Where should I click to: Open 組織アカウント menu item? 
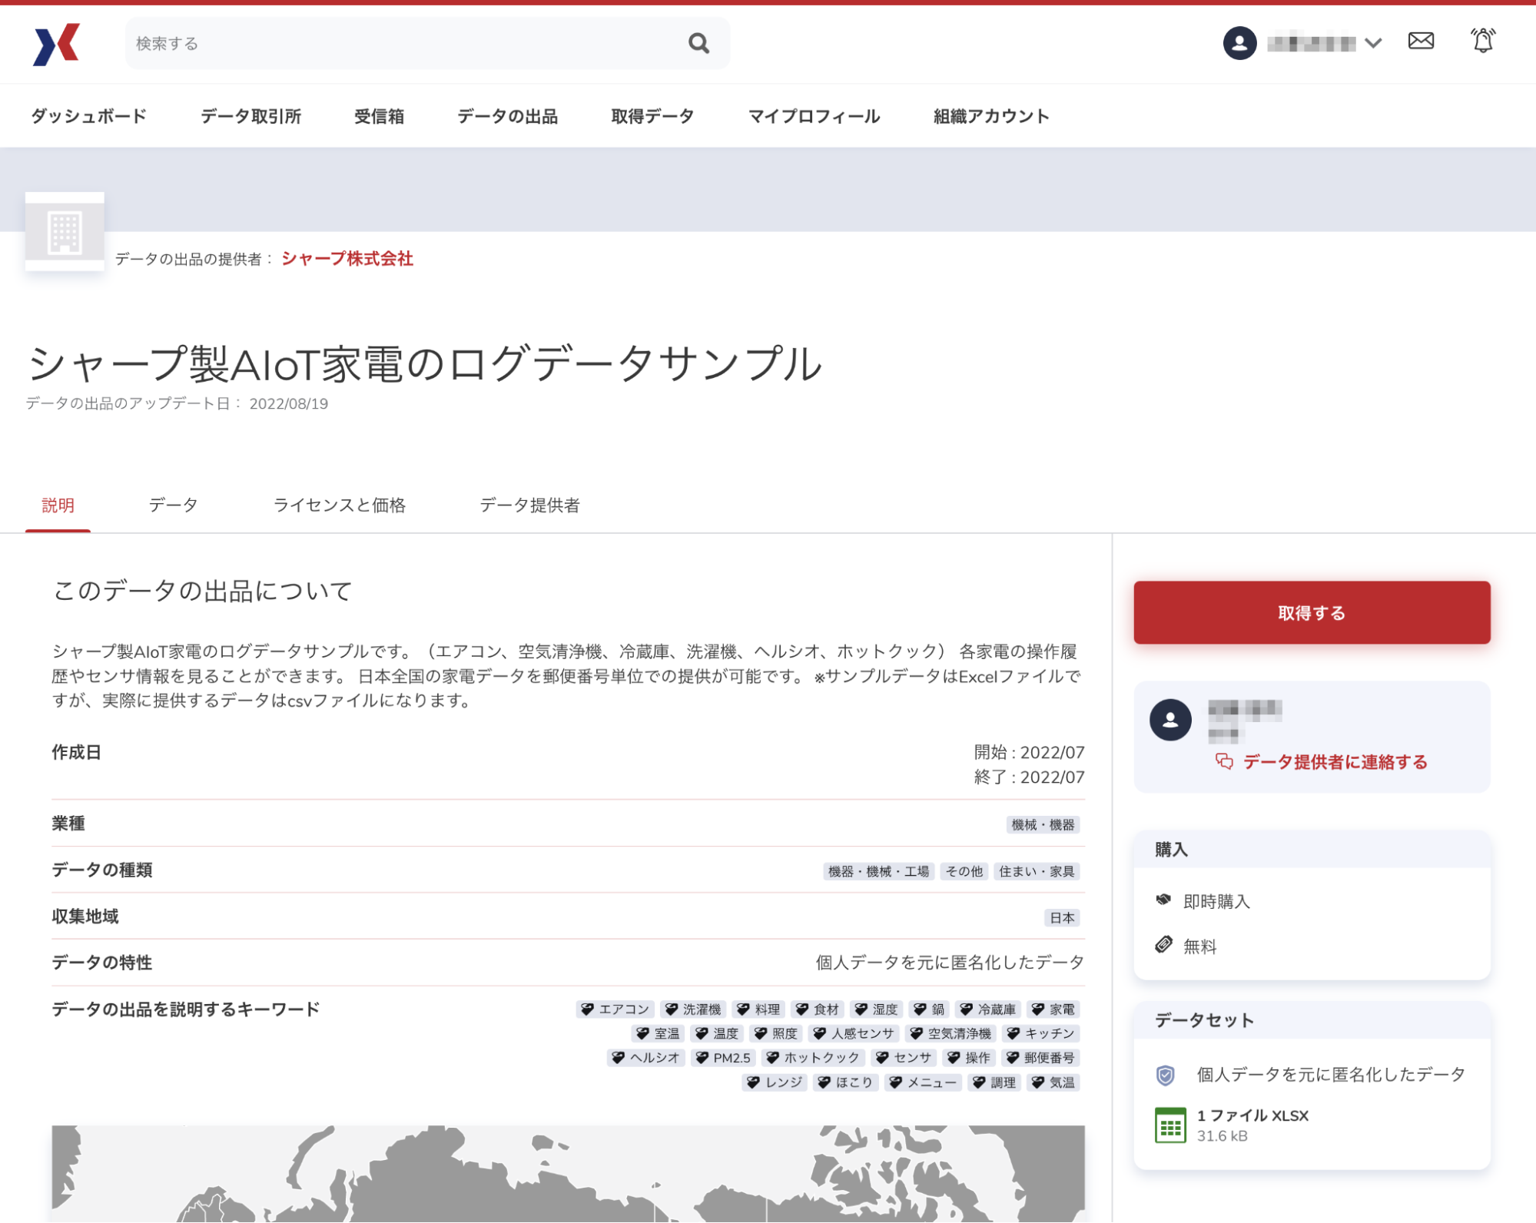coord(990,116)
